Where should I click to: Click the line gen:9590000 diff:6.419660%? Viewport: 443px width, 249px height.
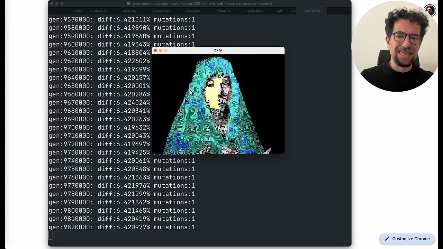pyautogui.click(x=122, y=36)
